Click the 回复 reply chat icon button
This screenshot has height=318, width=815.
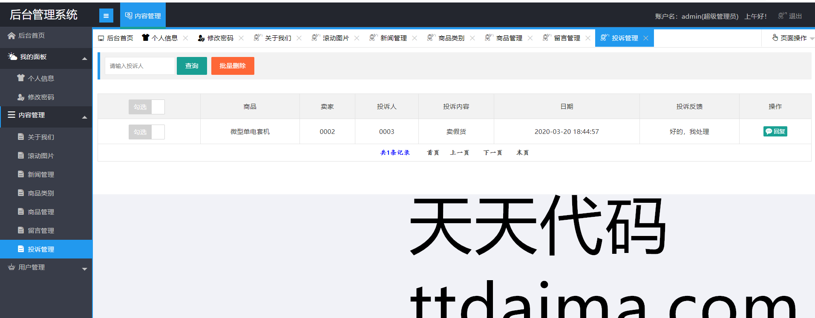(x=775, y=131)
